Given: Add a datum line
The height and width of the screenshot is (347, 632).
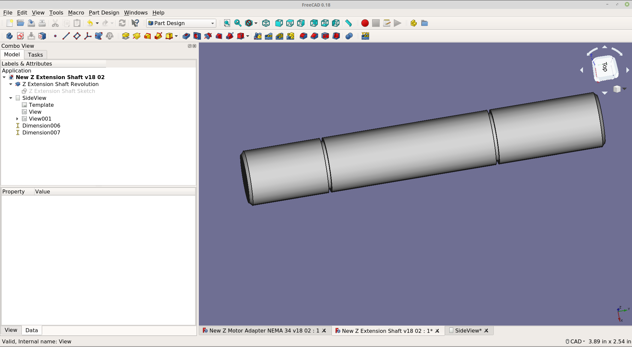Looking at the screenshot, I should (66, 36).
